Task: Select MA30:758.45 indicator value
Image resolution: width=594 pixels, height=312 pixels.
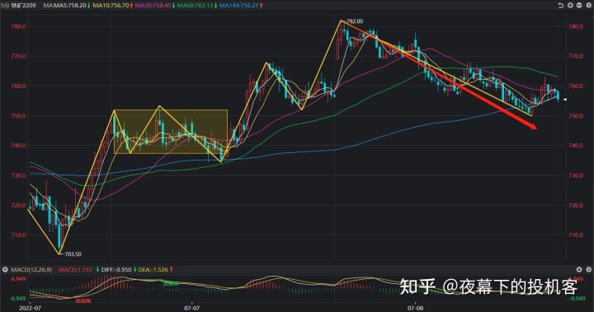Action: (153, 6)
